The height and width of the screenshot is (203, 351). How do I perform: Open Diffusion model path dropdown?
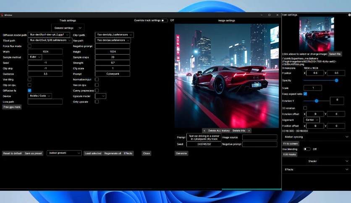pyautogui.click(x=49, y=35)
